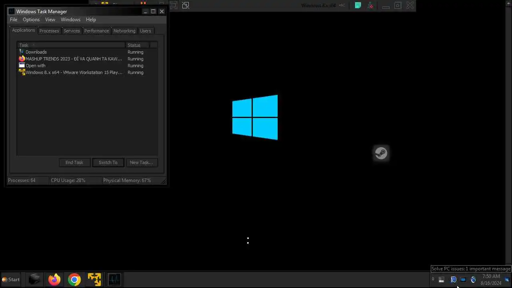Open the Help menu

(91, 20)
